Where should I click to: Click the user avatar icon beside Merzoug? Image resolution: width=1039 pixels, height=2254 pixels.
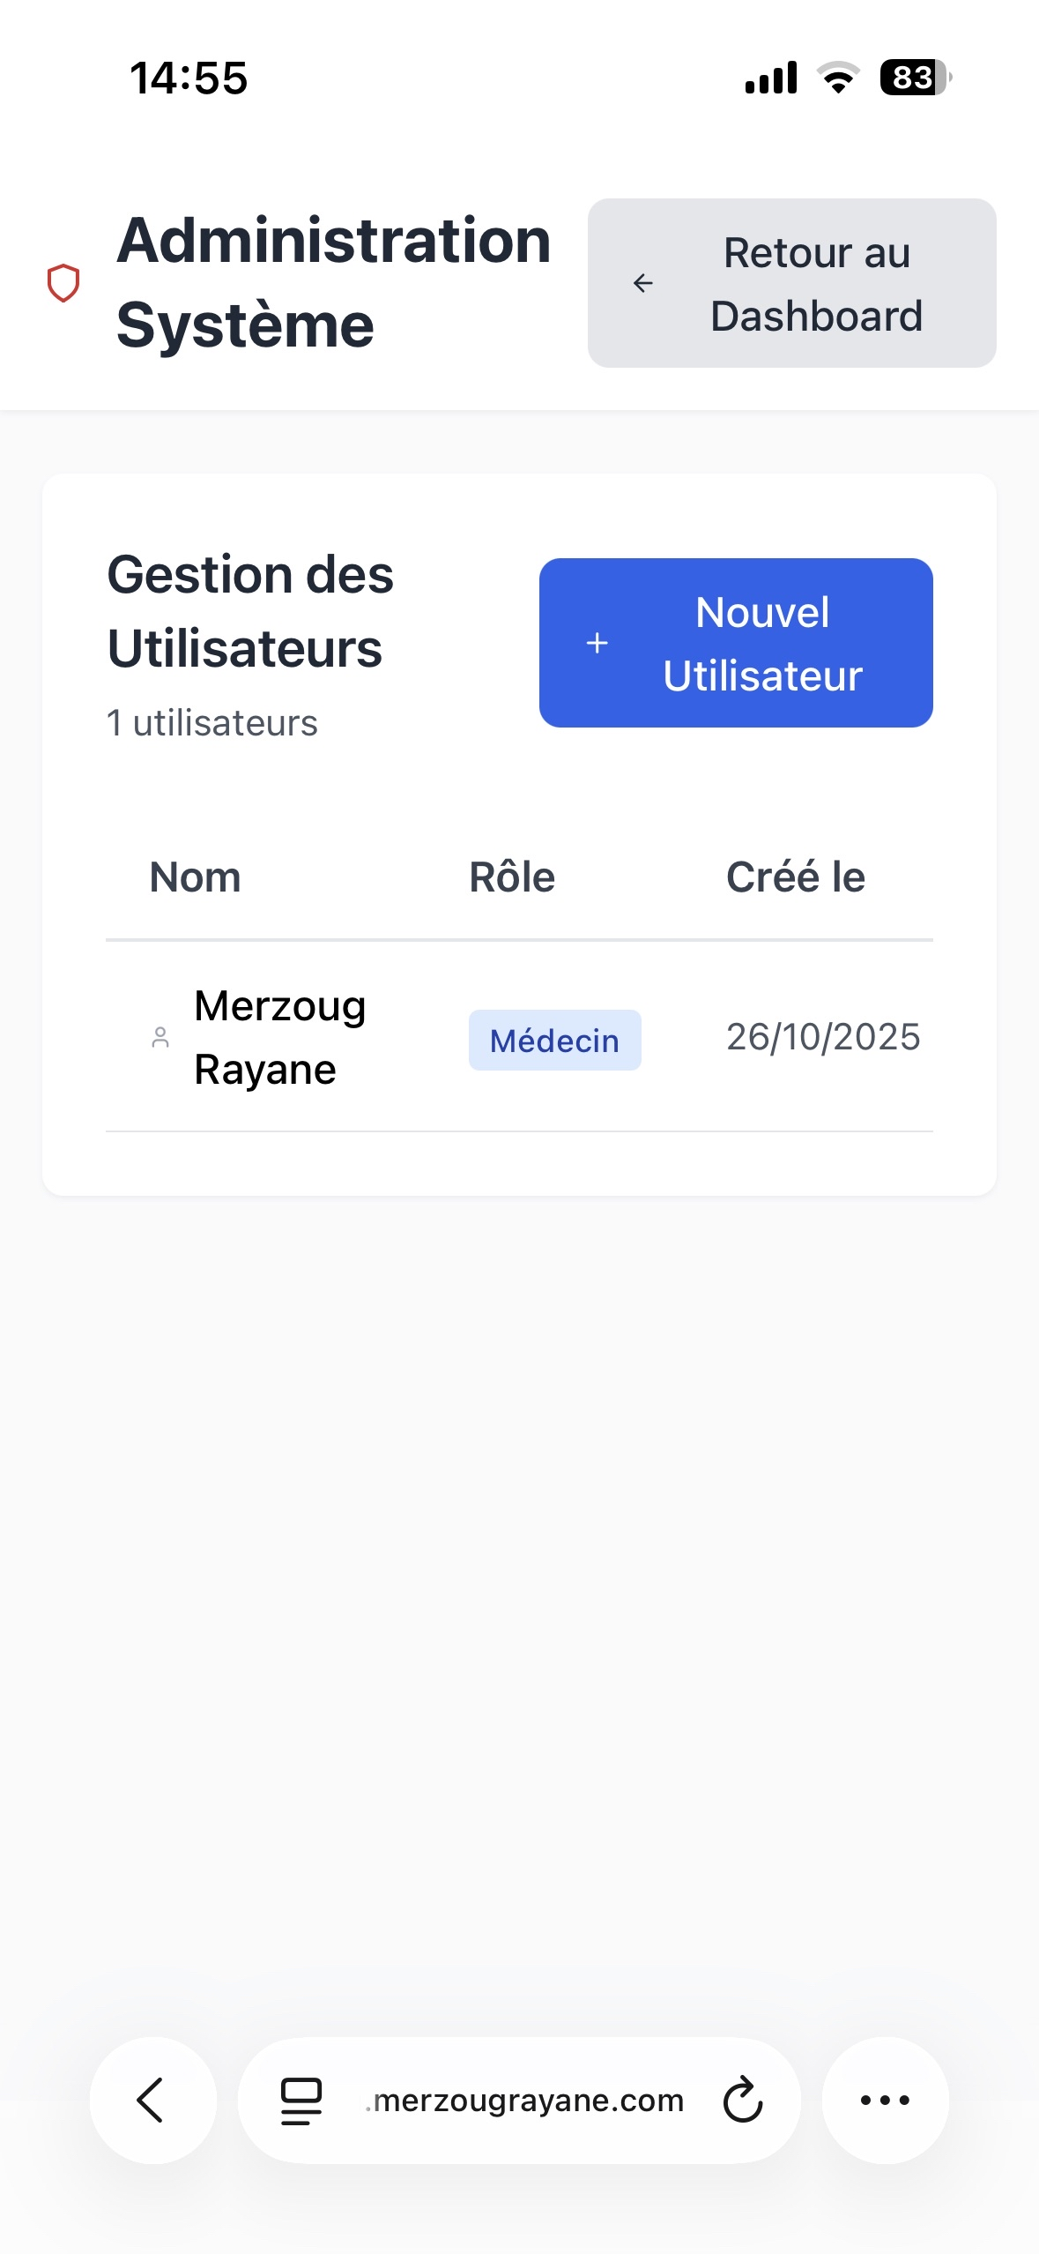pyautogui.click(x=160, y=1038)
